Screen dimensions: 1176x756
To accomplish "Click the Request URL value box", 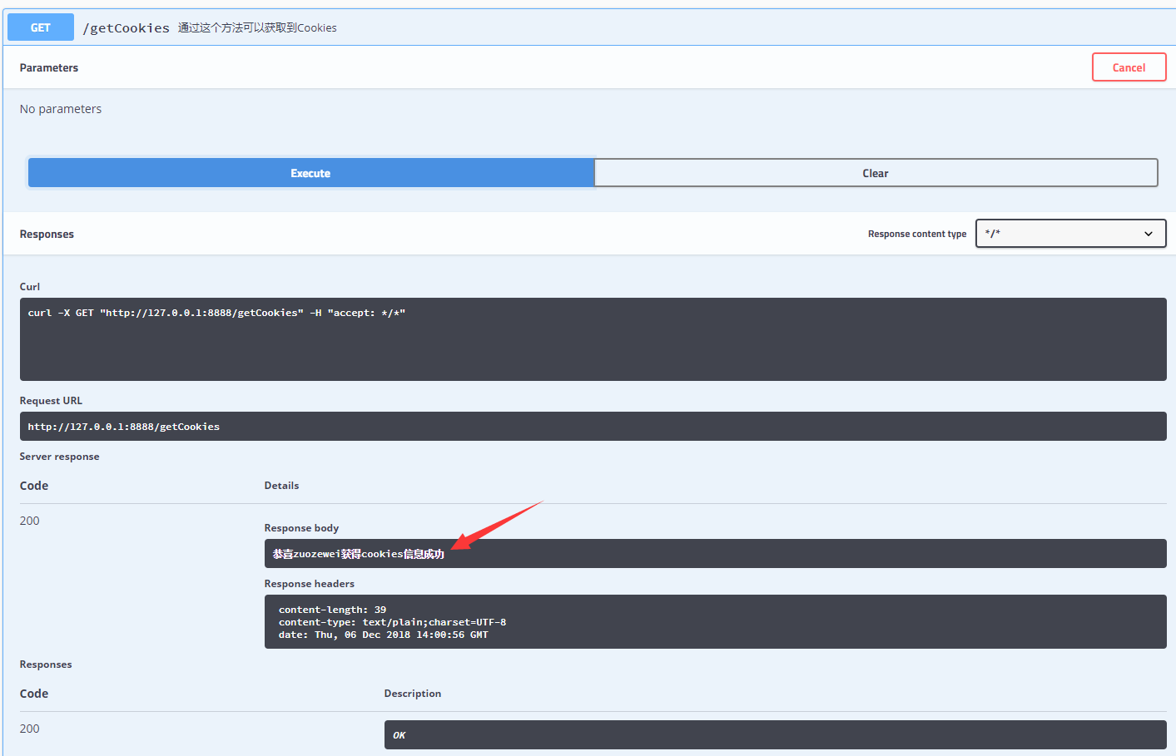I will (x=593, y=427).
